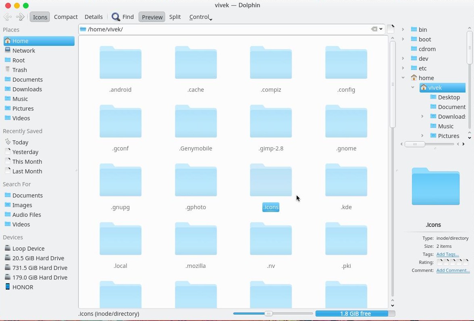Open the Trash in Places panel
The image size is (474, 321).
point(20,70)
